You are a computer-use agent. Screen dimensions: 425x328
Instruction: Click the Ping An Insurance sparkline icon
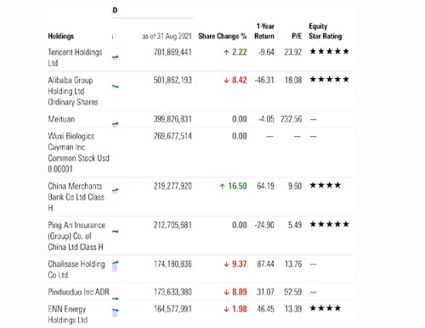tap(115, 232)
